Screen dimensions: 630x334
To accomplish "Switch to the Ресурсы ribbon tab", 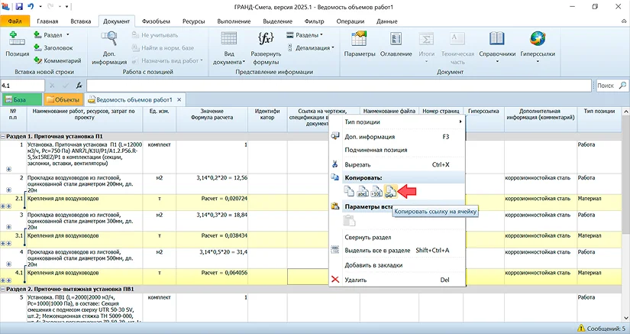I will tap(194, 21).
